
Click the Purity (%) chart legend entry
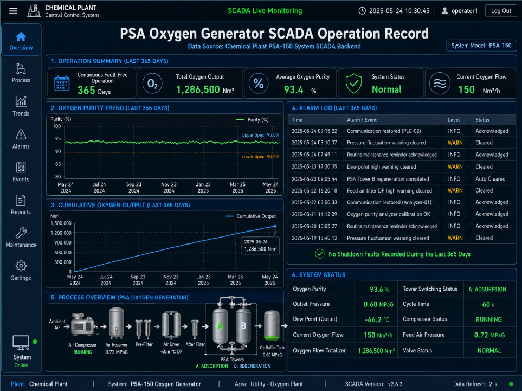pos(252,120)
